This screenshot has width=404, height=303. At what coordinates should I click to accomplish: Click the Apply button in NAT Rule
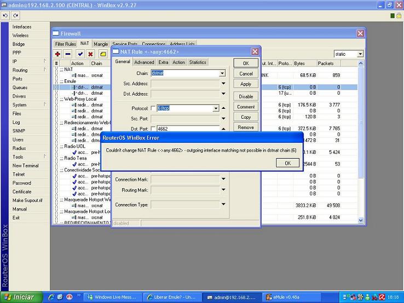[246, 84]
